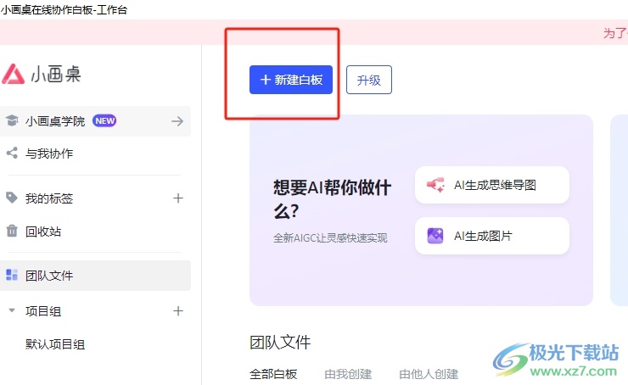The image size is (628, 385).
Task: Click the share icon next to 与我协作
Action: coord(12,153)
